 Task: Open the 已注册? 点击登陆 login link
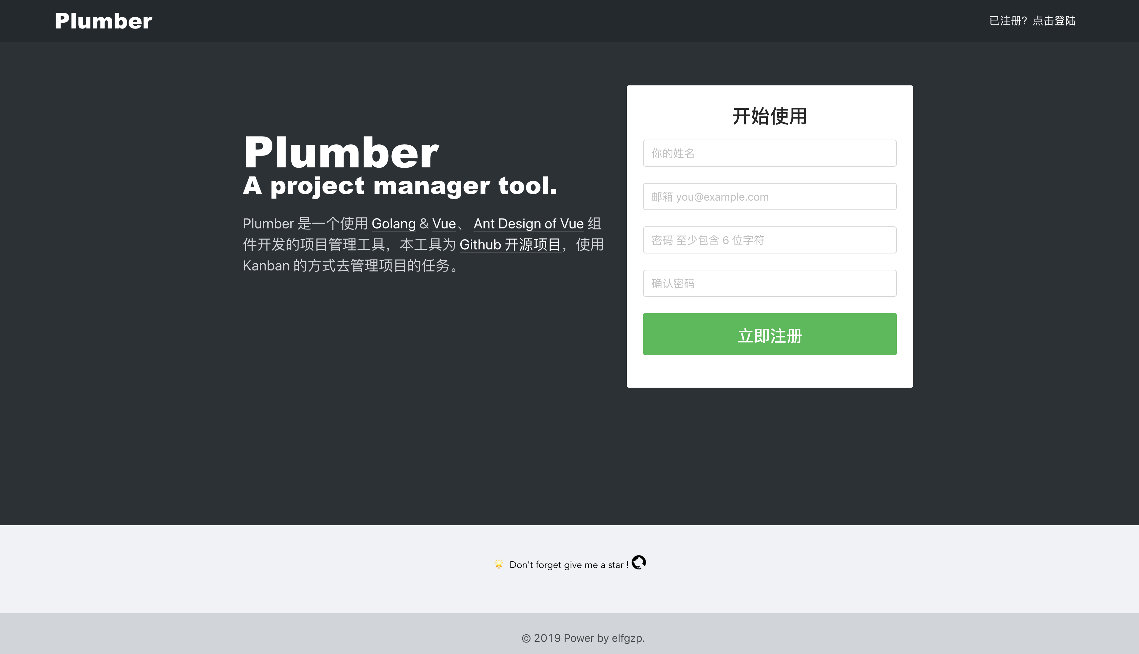coord(1032,21)
